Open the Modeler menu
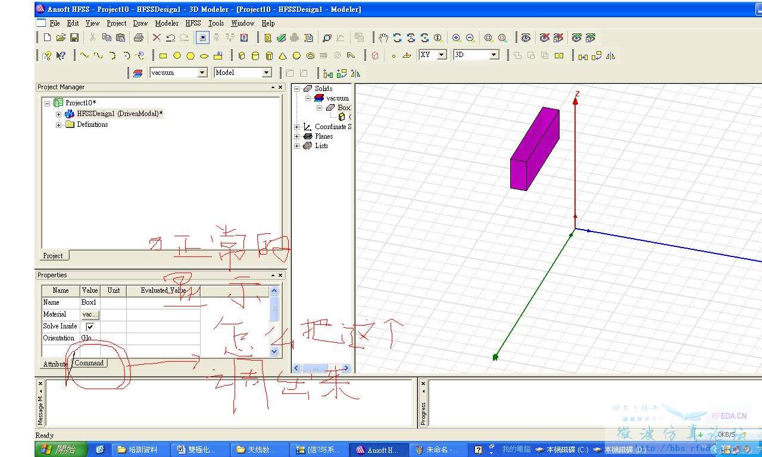 pos(167,23)
